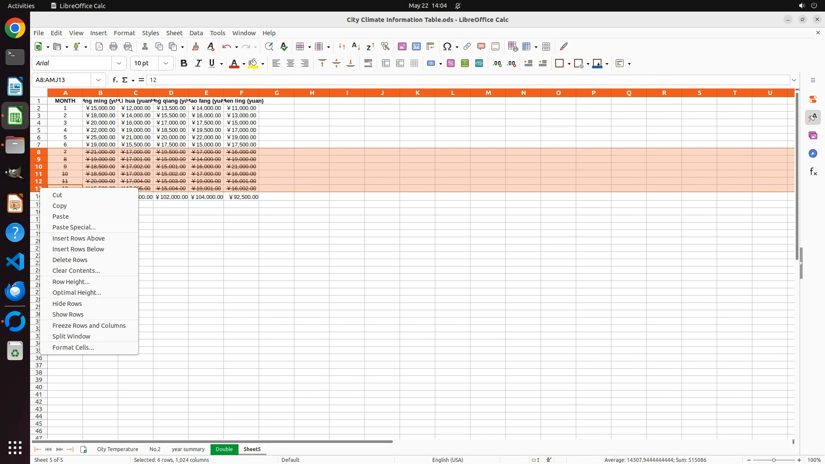
Task: Open the Name Box dropdown arrow
Action: coord(98,80)
